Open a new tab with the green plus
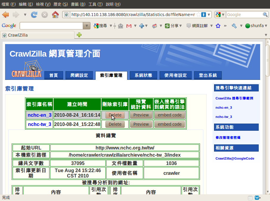The image size is (270, 201). pos(79,35)
